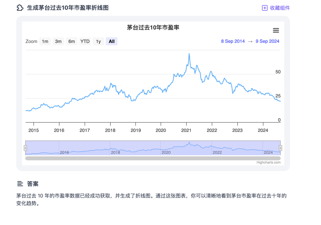Viewport: 321px width, 225px height.
Task: Select the 1m zoom range
Action: point(45,42)
